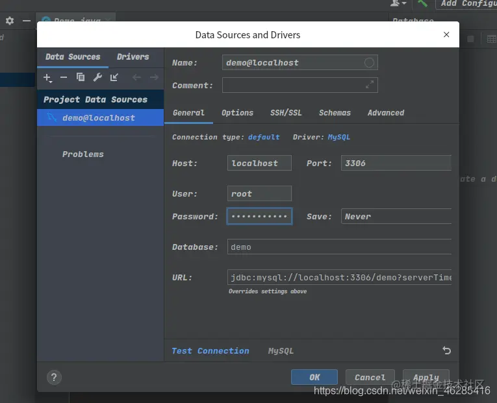Duplicate the data source using copy icon
Viewport: 497px width, 403px height.
pos(81,77)
